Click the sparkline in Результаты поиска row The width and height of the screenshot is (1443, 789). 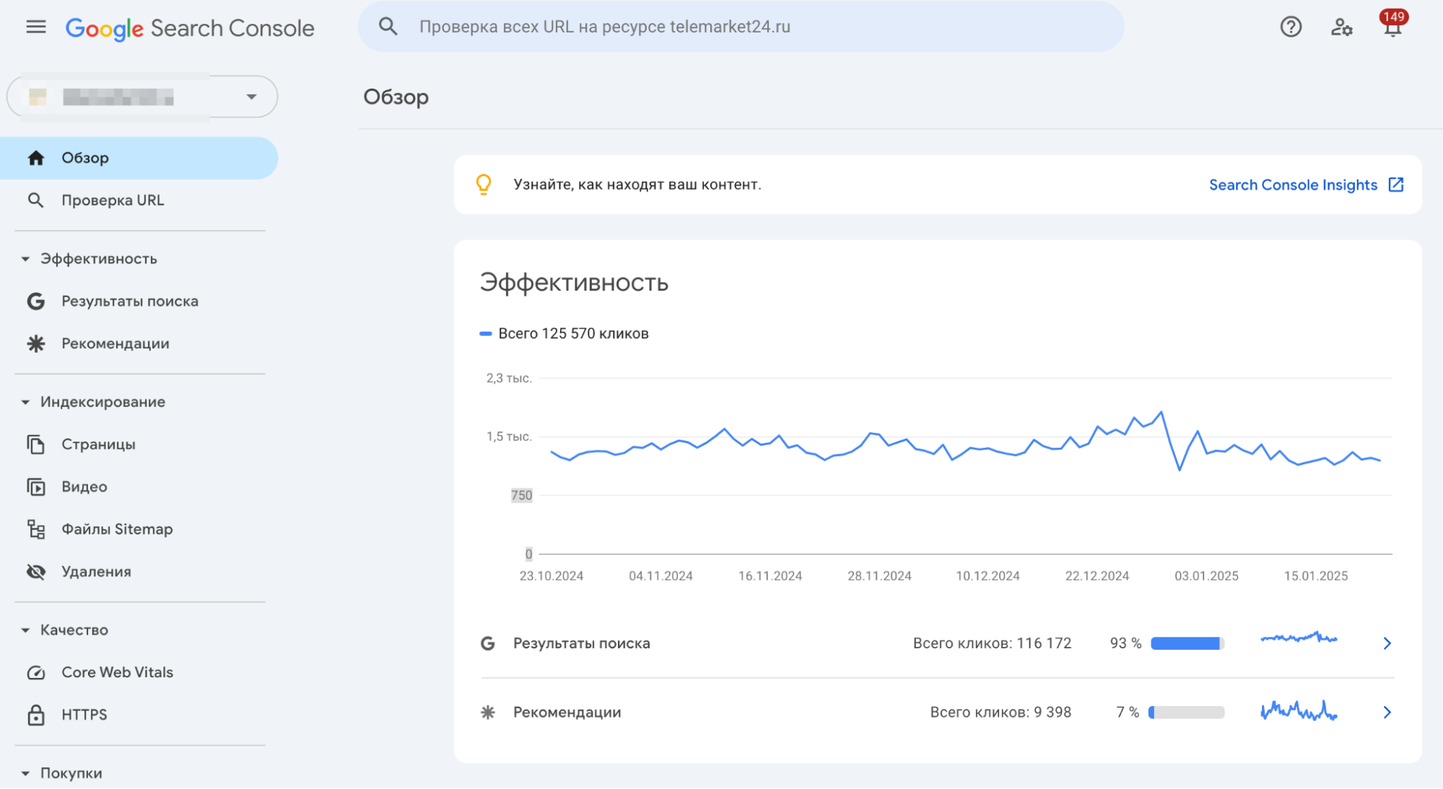1299,638
